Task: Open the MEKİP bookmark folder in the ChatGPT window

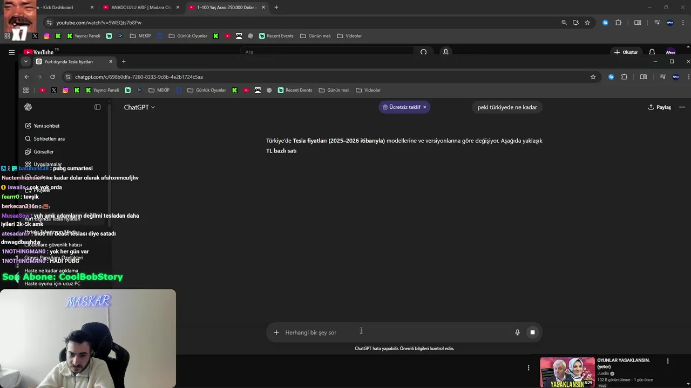Action: point(159,90)
